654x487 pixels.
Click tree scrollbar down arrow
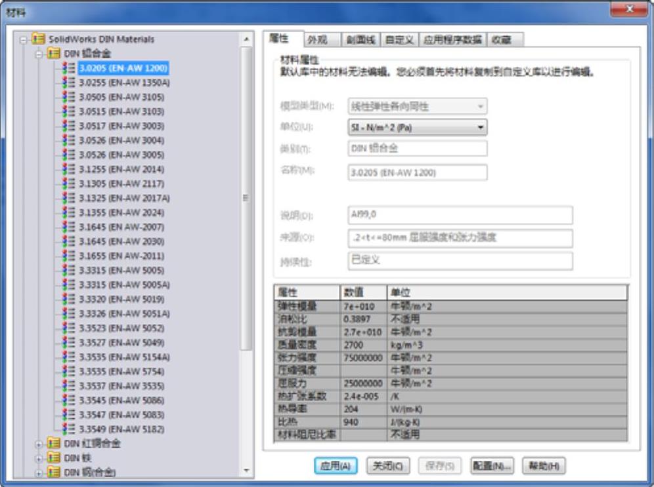tap(246, 471)
